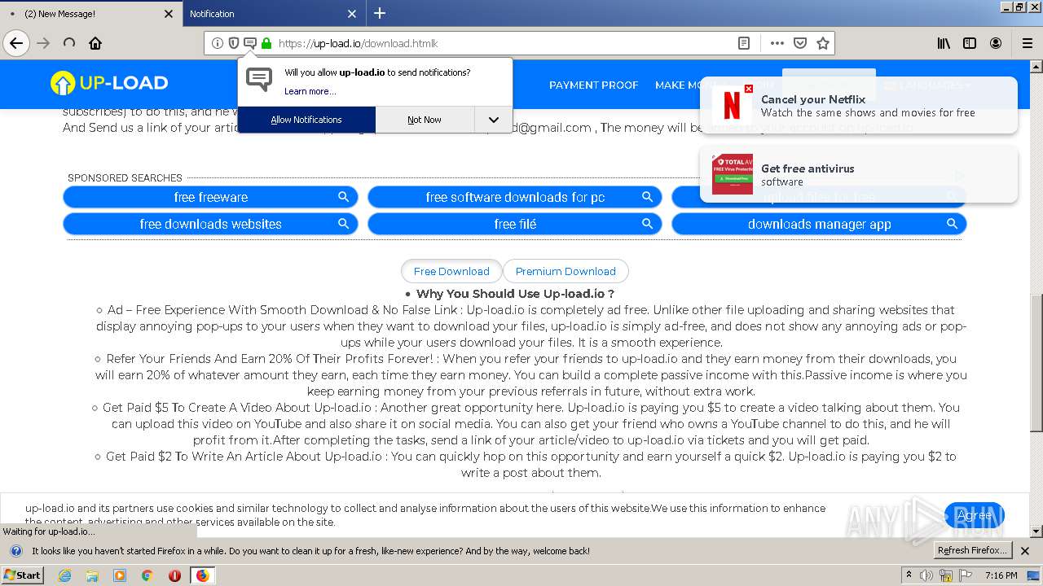Toggle Reader View icon in address bar
This screenshot has height=586, width=1043.
(x=744, y=43)
